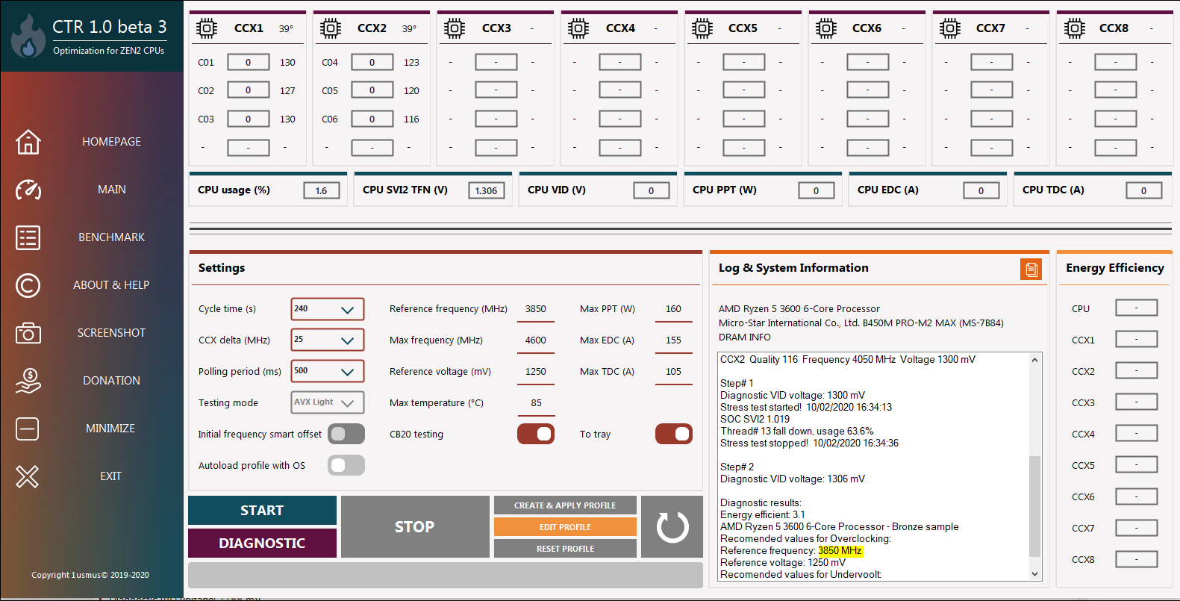The height and width of the screenshot is (601, 1180).
Task: Click the gray progress bar
Action: (446, 575)
